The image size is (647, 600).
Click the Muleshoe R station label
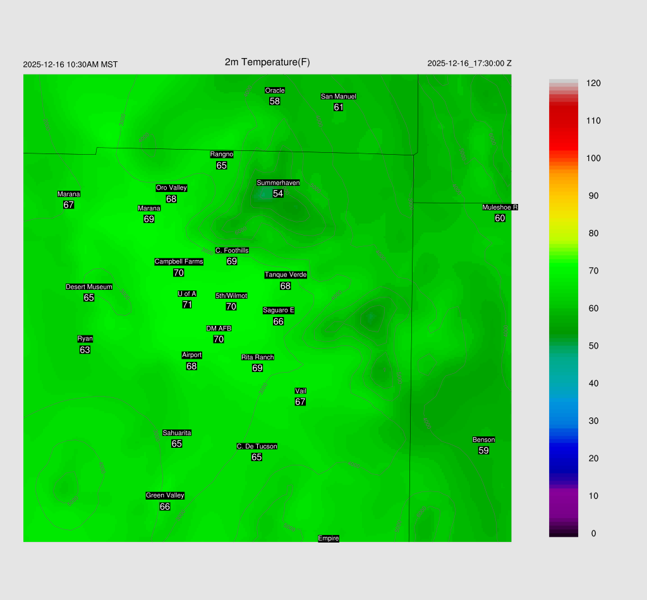tap(500, 207)
